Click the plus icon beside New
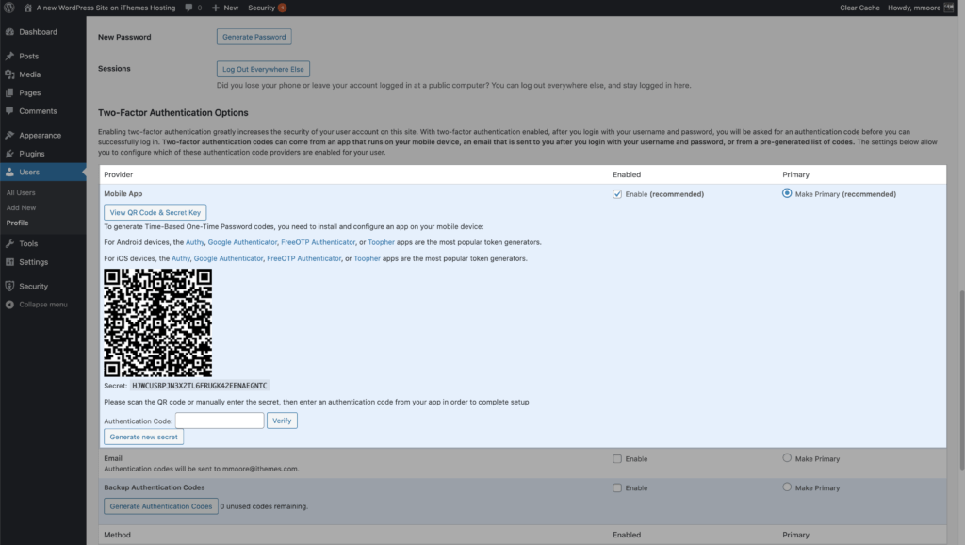Image resolution: width=965 pixels, height=545 pixels. pyautogui.click(x=216, y=8)
